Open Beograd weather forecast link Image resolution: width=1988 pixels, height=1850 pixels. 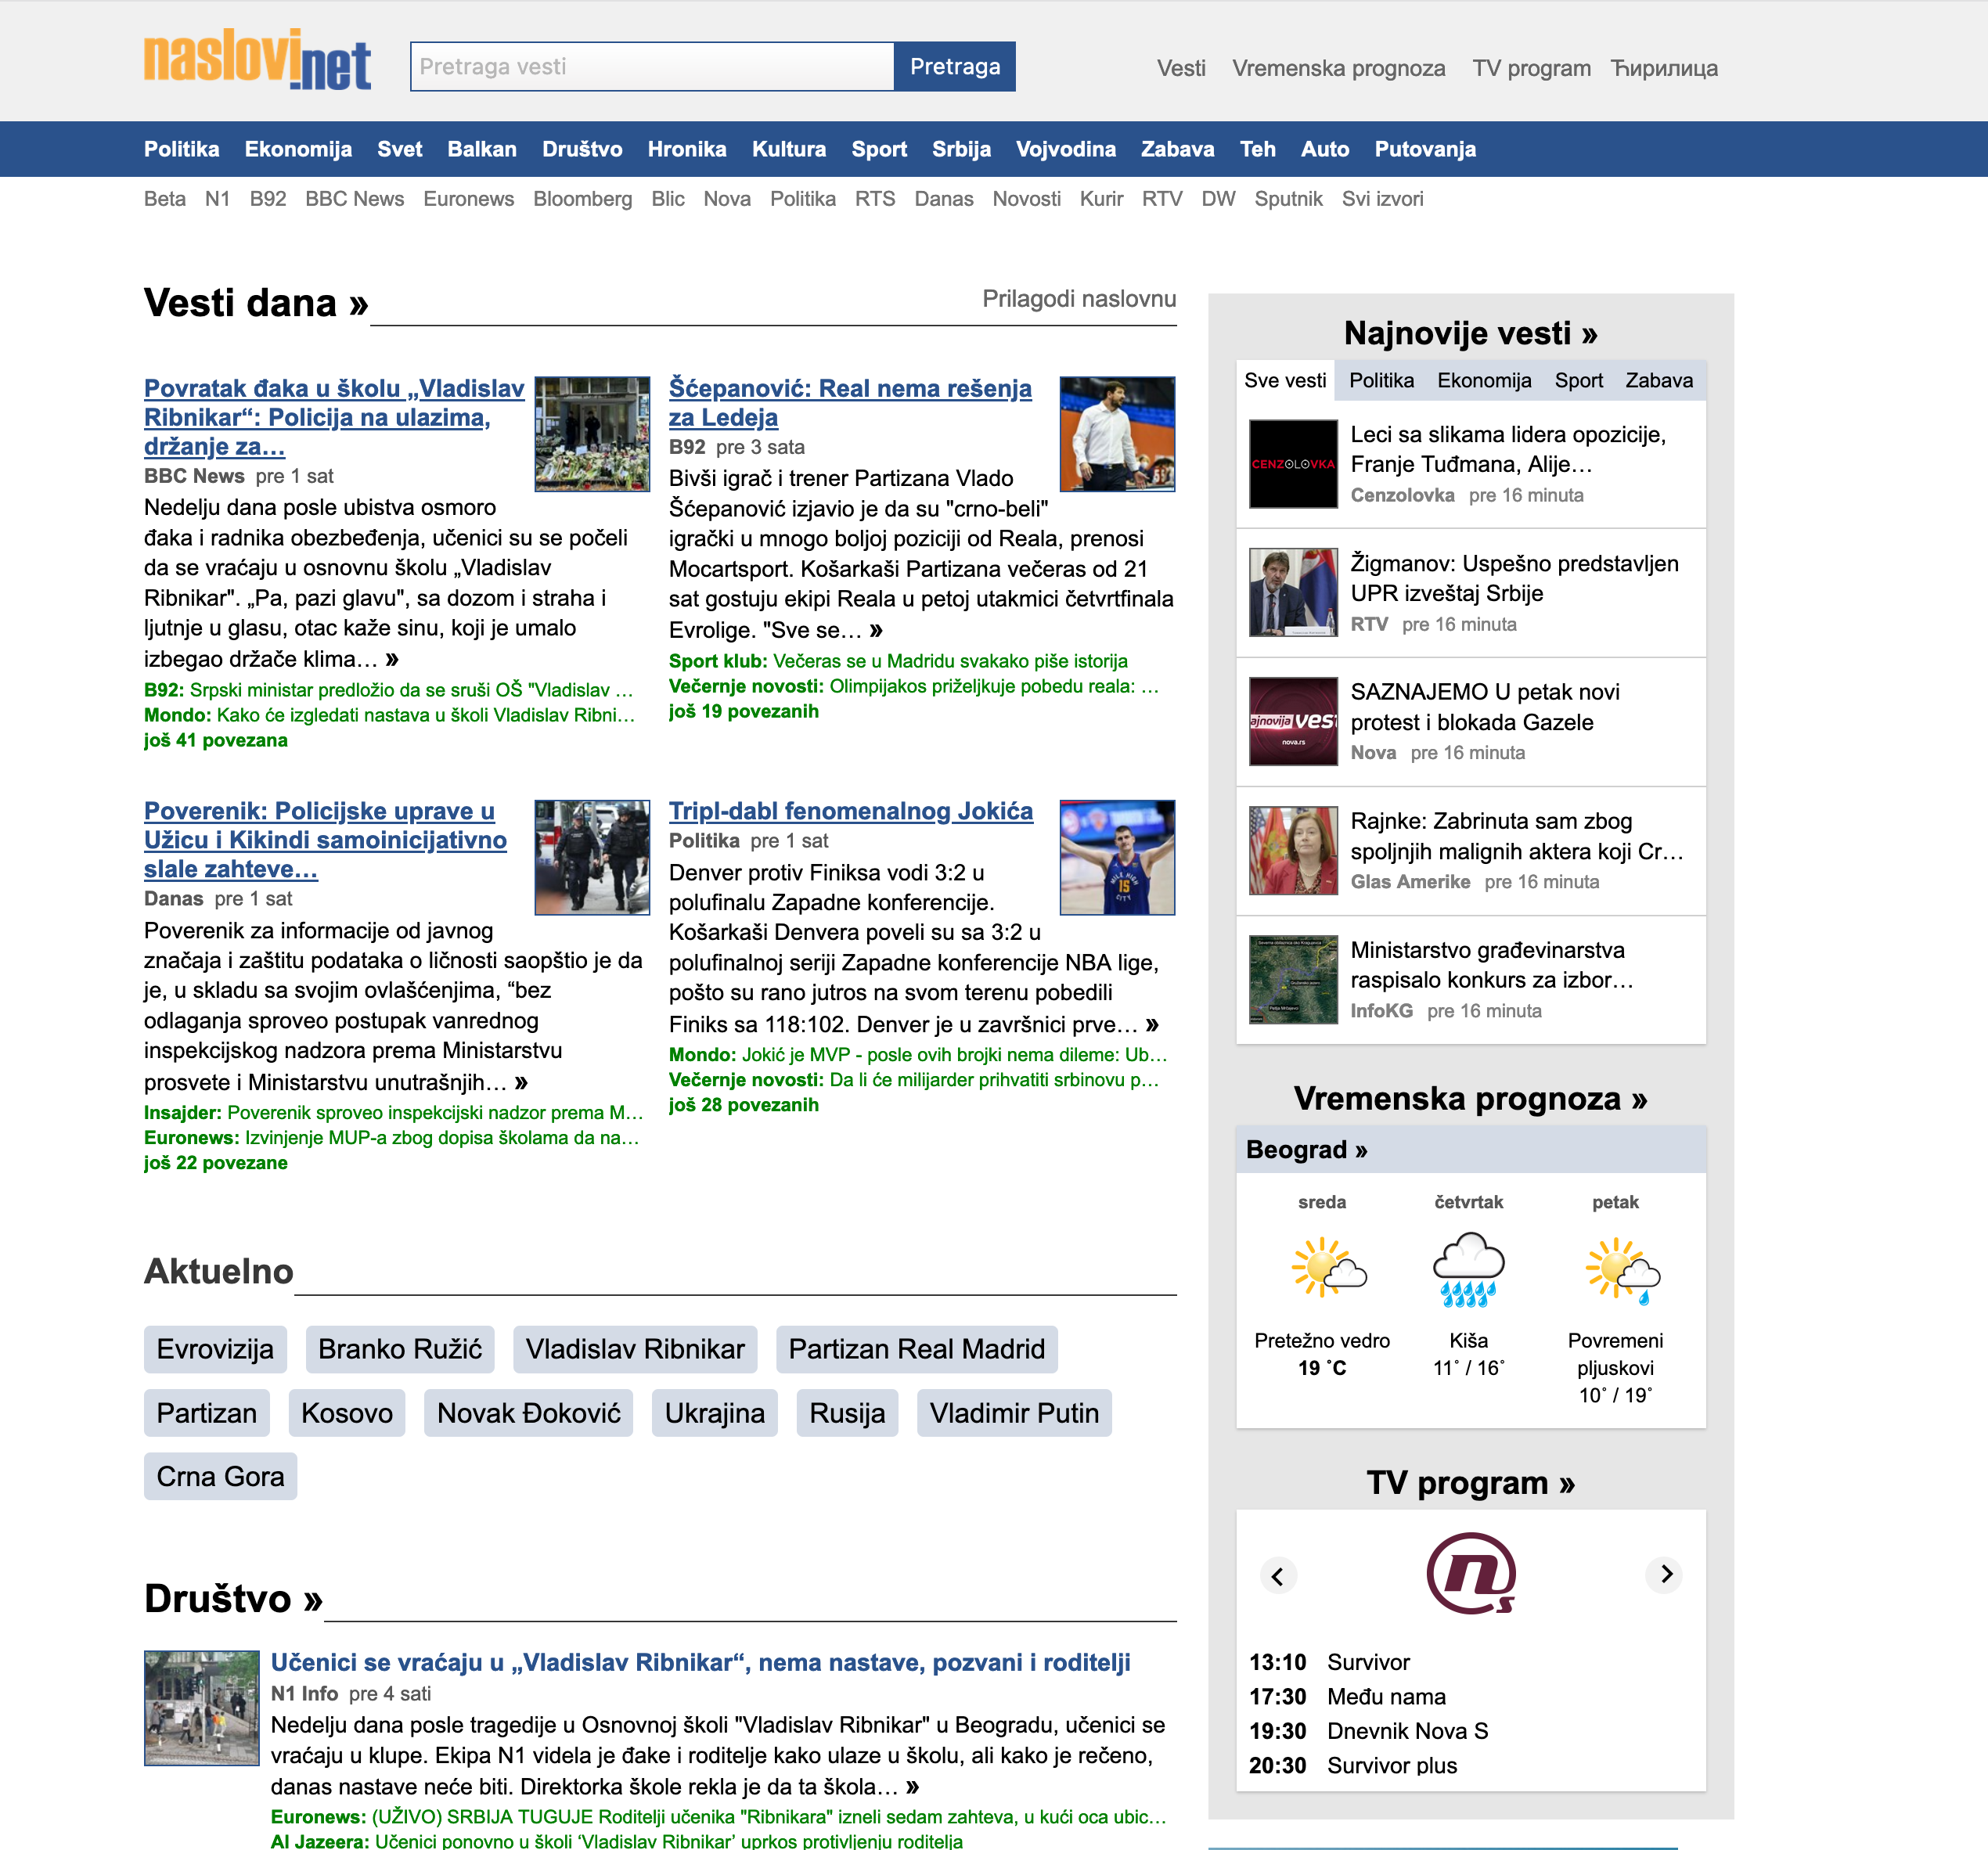coord(1306,1150)
